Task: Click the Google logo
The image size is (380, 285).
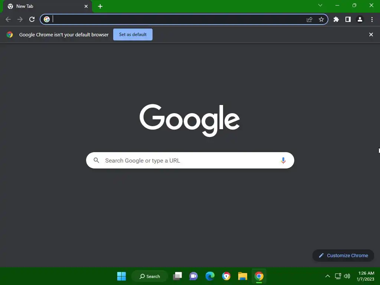Action: pyautogui.click(x=190, y=121)
